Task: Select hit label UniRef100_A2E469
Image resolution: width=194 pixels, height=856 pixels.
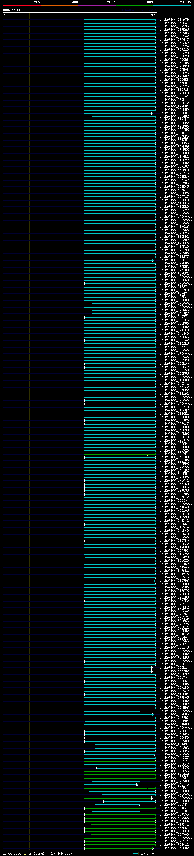Action: click(x=174, y=775)
